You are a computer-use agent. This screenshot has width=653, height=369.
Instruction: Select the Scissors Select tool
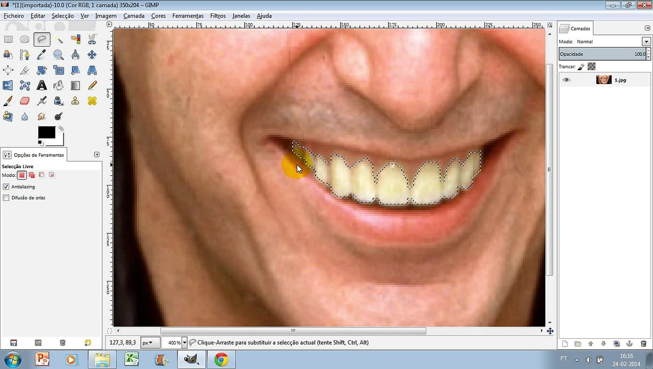(x=92, y=39)
